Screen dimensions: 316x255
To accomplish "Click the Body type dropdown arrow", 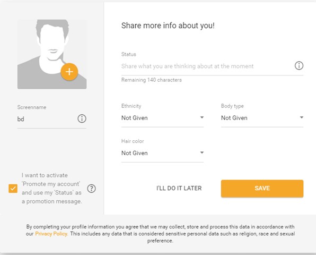I will [302, 117].
